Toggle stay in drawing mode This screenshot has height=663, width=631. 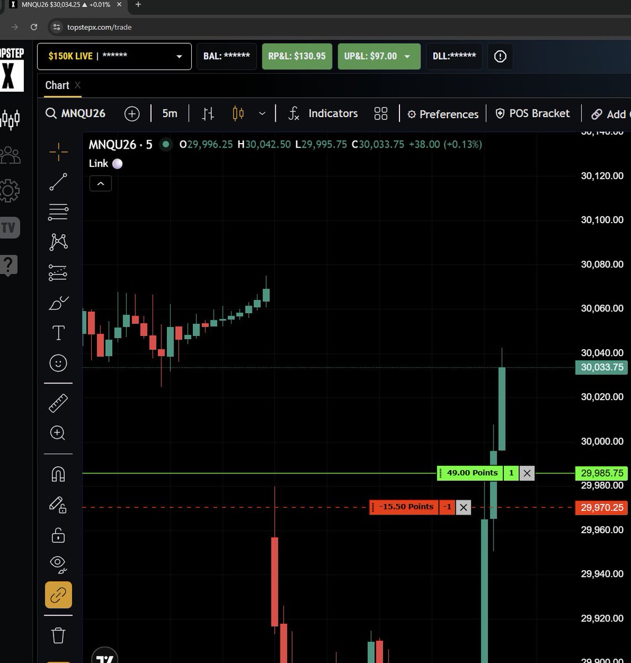click(59, 504)
